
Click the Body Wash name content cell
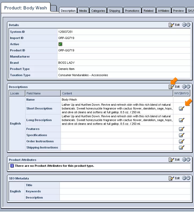[117, 100]
